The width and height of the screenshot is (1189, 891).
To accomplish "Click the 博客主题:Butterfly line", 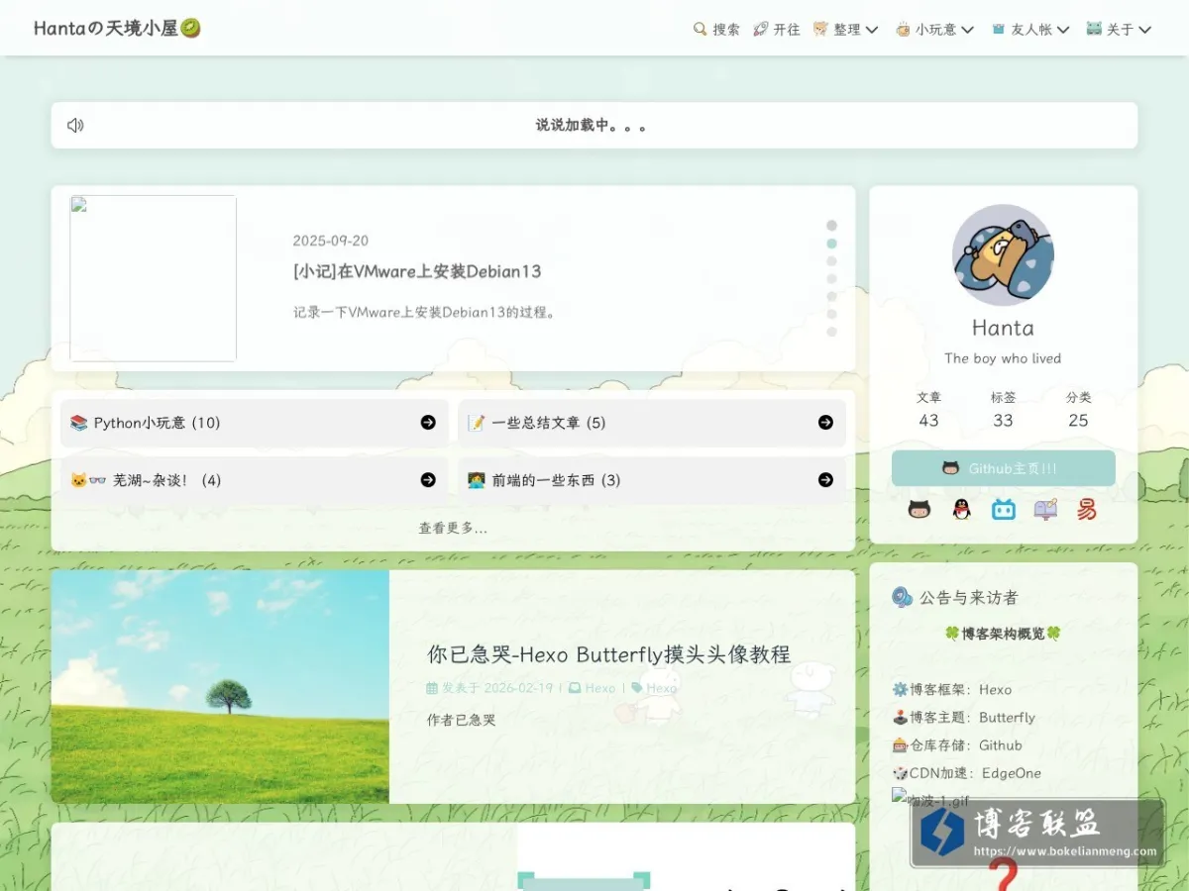I will click(963, 718).
